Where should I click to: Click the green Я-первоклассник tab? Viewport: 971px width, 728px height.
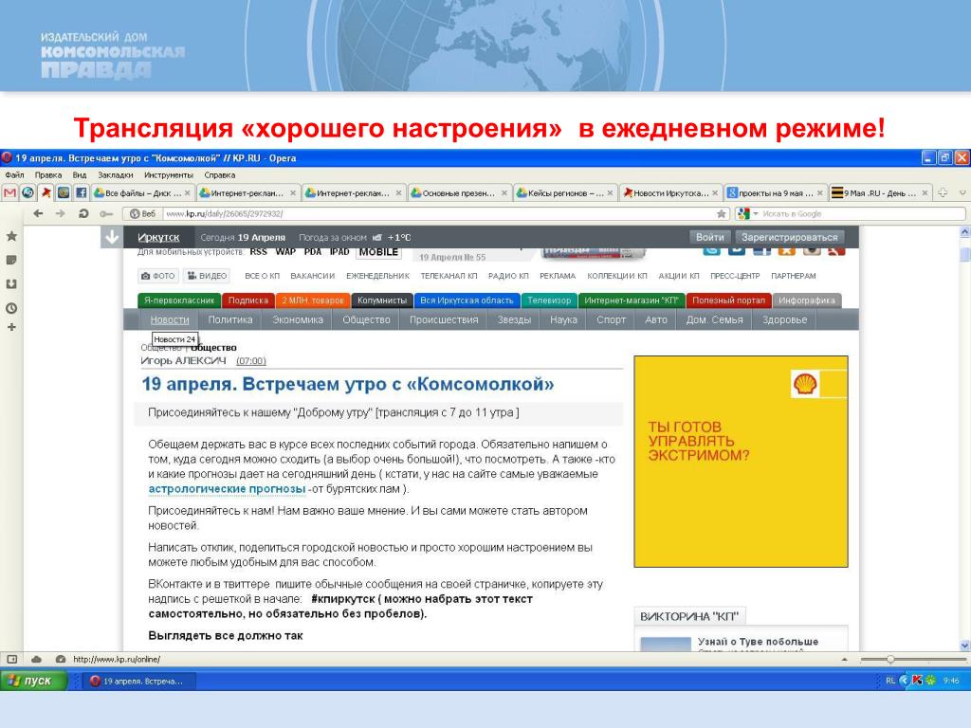point(179,300)
